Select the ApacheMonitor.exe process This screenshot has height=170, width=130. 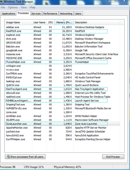pyautogui.click(x=62, y=128)
